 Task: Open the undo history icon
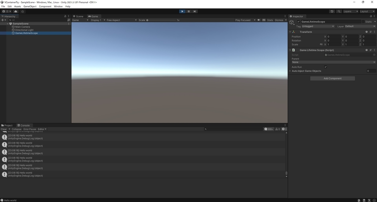click(x=332, y=11)
